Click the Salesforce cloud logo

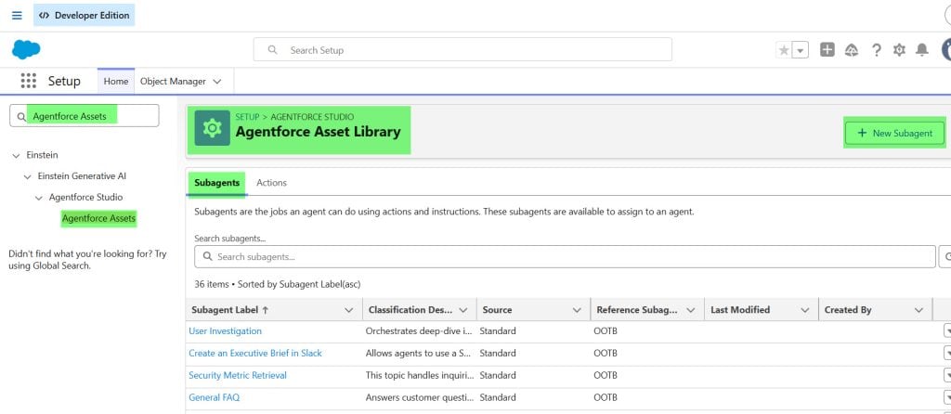coord(26,49)
